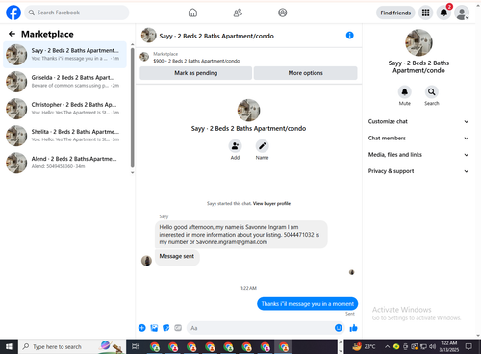
Task: Expand Customize chat section
Action: pyautogui.click(x=418, y=121)
